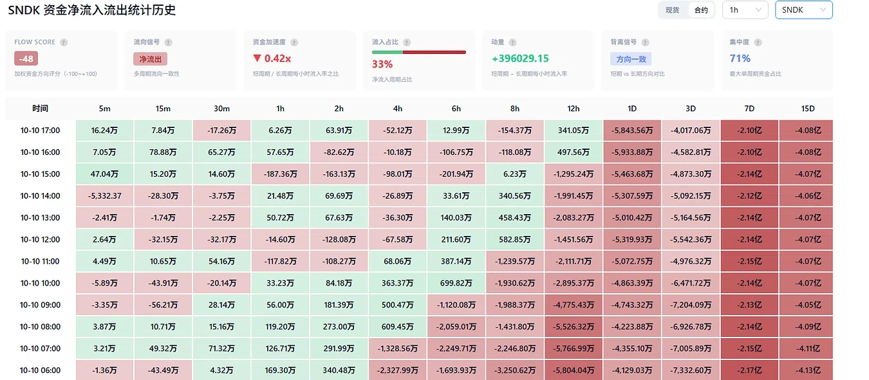Select the 10-10 06:00 row time
869x380 pixels.
click(x=40, y=370)
